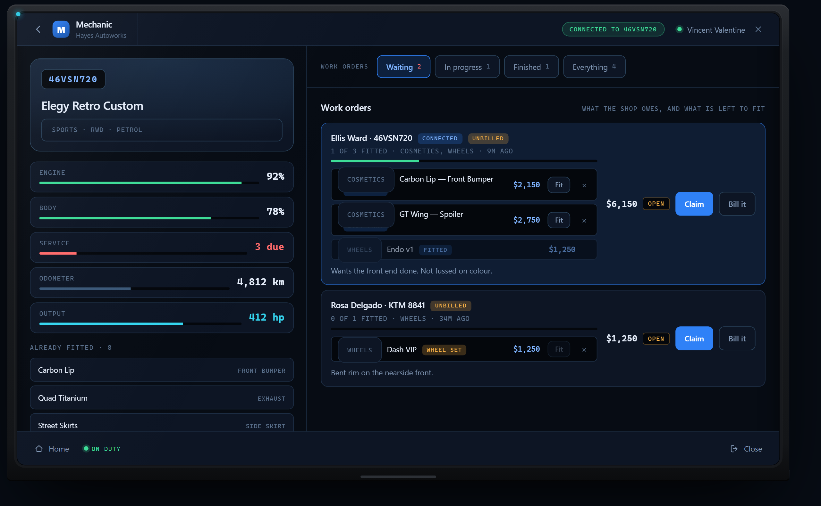
Task: Select the Street Skirts fitted part row
Action: coord(162,423)
